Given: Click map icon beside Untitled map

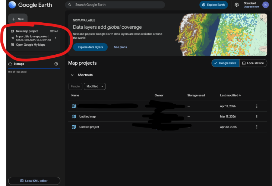Looking at the screenshot, I should 74,116.
